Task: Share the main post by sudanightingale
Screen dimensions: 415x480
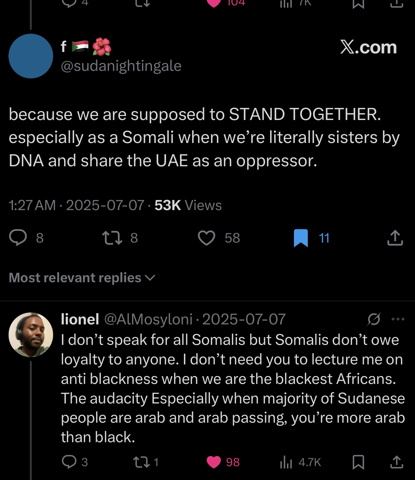Action: (395, 238)
